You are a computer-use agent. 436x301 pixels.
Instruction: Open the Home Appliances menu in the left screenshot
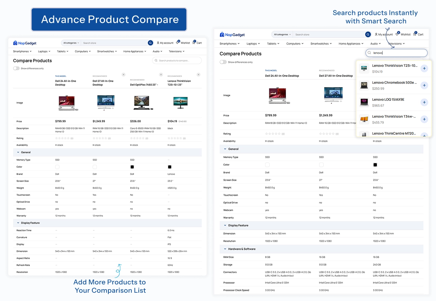point(135,52)
